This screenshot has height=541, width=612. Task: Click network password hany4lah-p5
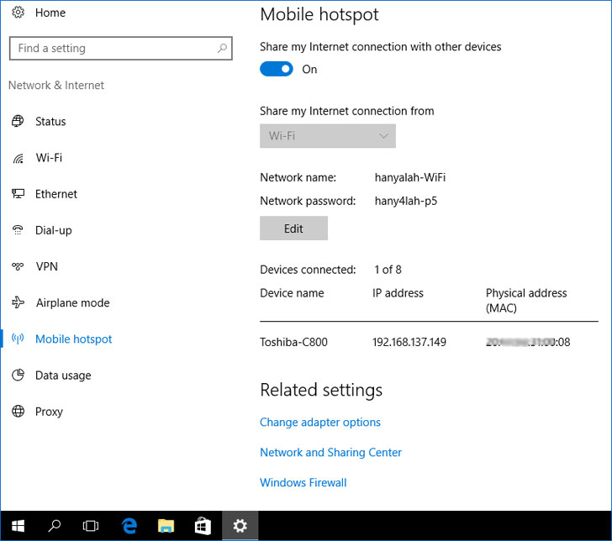406,201
